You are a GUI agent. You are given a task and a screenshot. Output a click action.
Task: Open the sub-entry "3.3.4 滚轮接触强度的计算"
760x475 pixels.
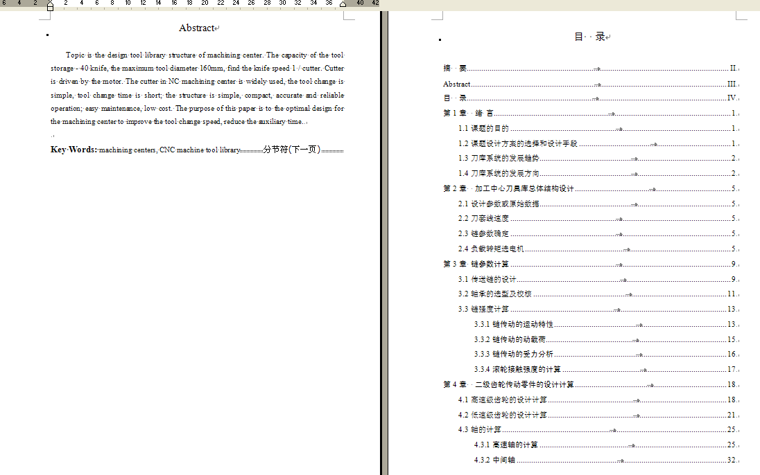pyautogui.click(x=606, y=370)
